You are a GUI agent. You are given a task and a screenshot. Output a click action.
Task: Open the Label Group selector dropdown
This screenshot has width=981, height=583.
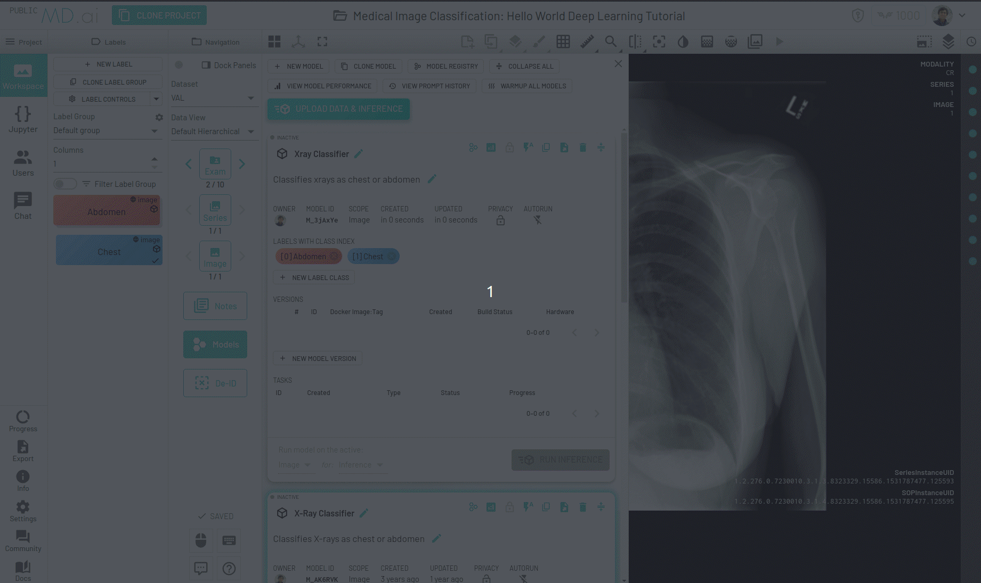click(x=107, y=130)
